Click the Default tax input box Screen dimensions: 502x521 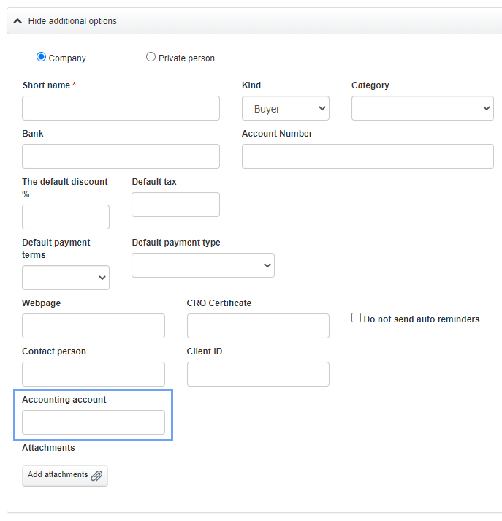point(175,205)
